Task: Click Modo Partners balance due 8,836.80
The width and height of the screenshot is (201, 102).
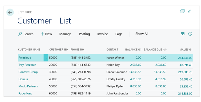Action: (x=161, y=86)
